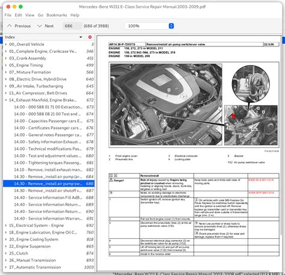Expand the 15_Electrical System - Engine section
The width and height of the screenshot is (285, 275).
(x=6, y=225)
